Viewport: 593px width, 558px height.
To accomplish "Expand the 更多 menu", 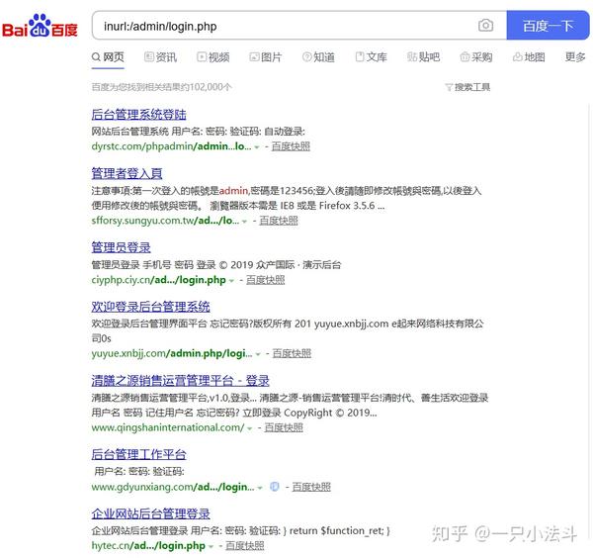I will coord(575,56).
